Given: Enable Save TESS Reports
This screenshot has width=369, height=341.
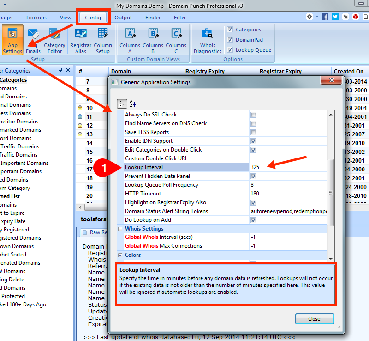Looking at the screenshot, I should (x=253, y=132).
